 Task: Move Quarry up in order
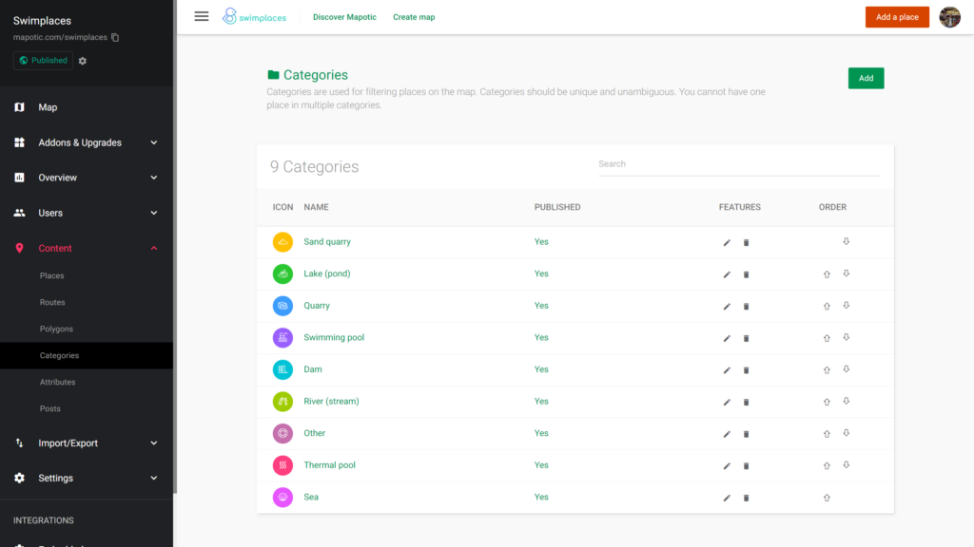click(x=827, y=307)
